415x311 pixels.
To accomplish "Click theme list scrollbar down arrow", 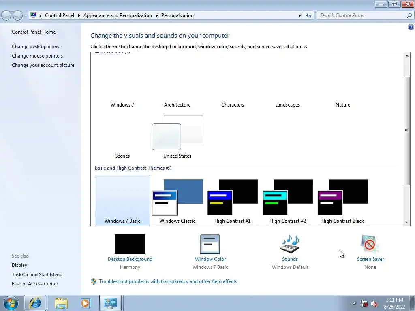I will (x=407, y=222).
